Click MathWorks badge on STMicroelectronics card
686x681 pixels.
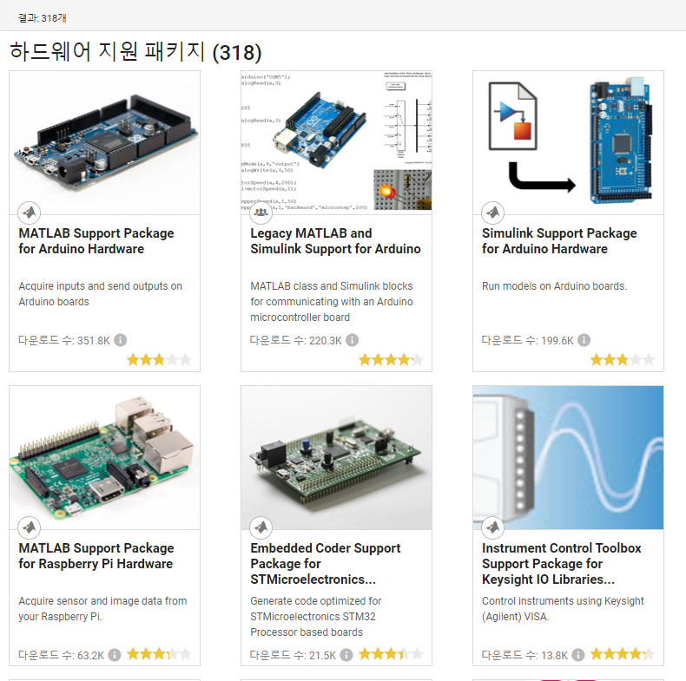[261, 527]
